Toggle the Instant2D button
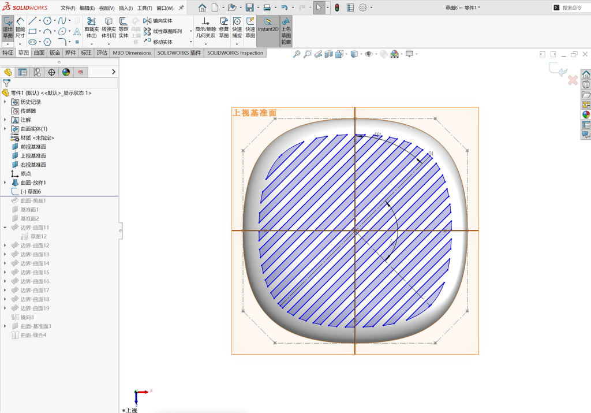This screenshot has height=413, width=591. coord(268,31)
